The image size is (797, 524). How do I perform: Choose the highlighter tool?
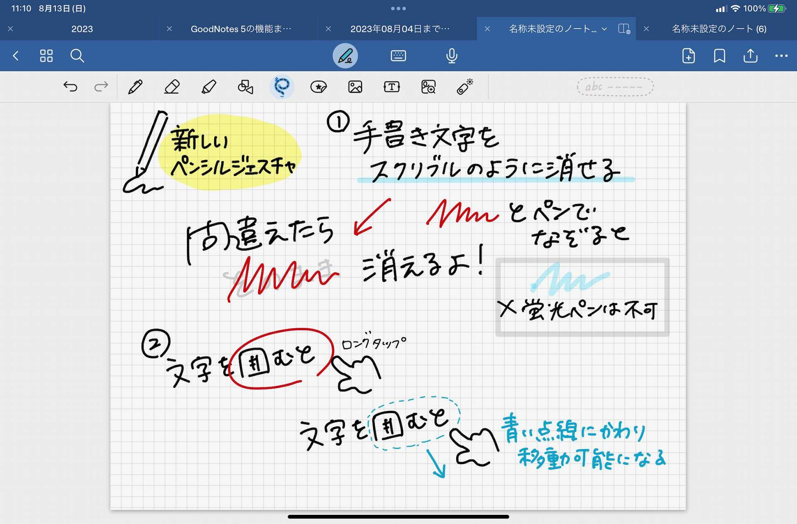tap(208, 87)
